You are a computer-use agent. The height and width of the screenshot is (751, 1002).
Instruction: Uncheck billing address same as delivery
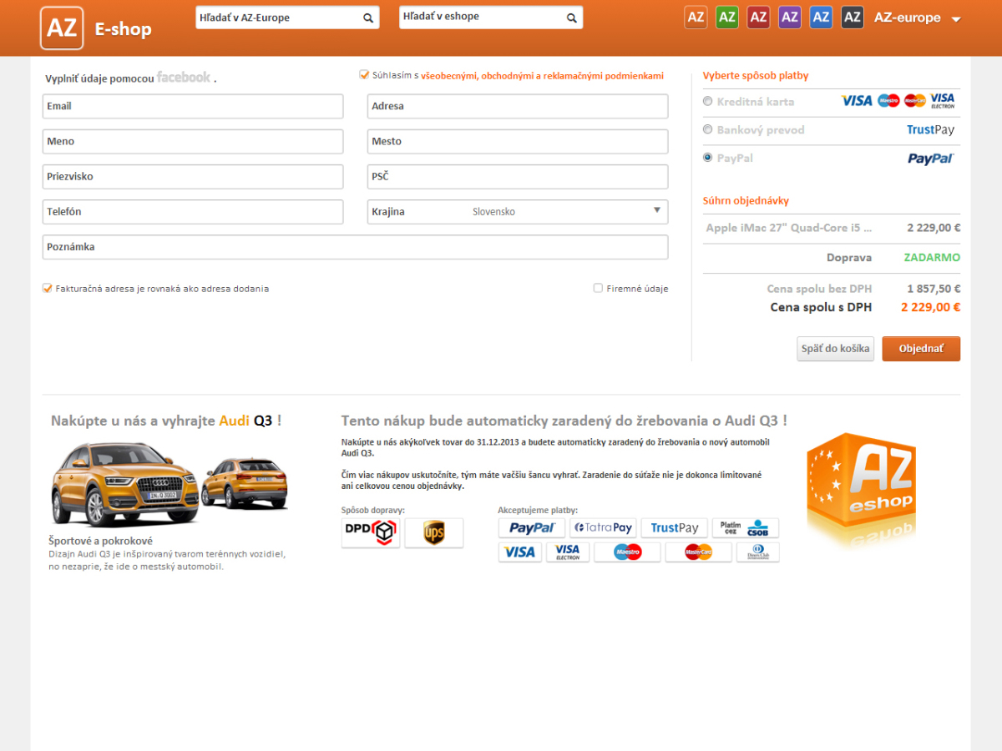pos(48,289)
